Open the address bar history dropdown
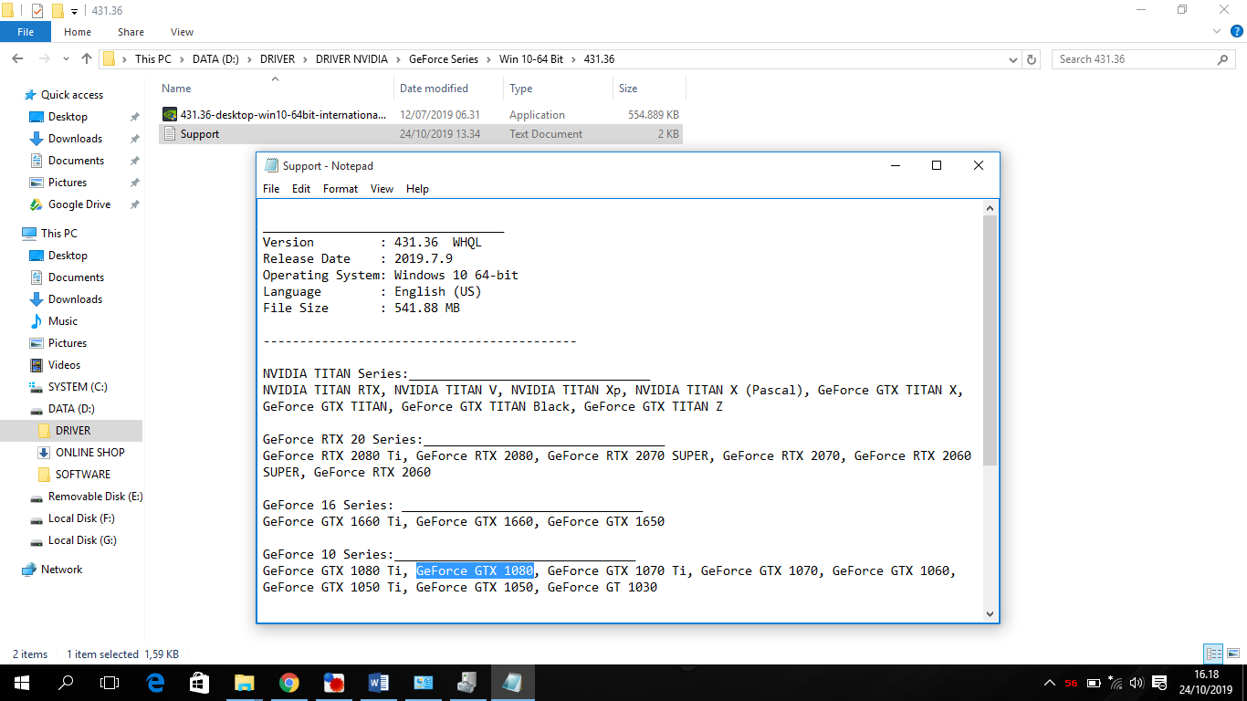This screenshot has width=1247, height=701. point(1013,58)
